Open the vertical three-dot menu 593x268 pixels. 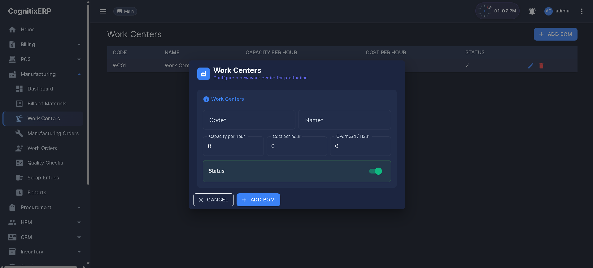pos(582,11)
